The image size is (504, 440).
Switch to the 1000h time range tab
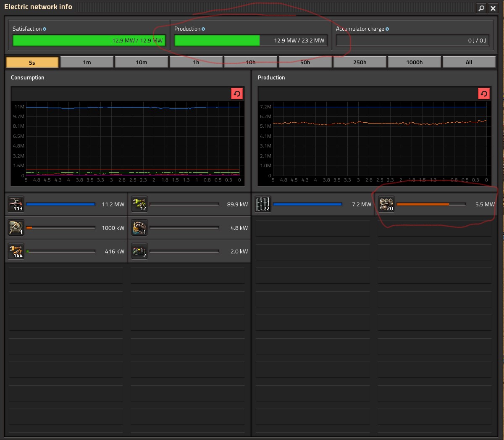pos(414,62)
